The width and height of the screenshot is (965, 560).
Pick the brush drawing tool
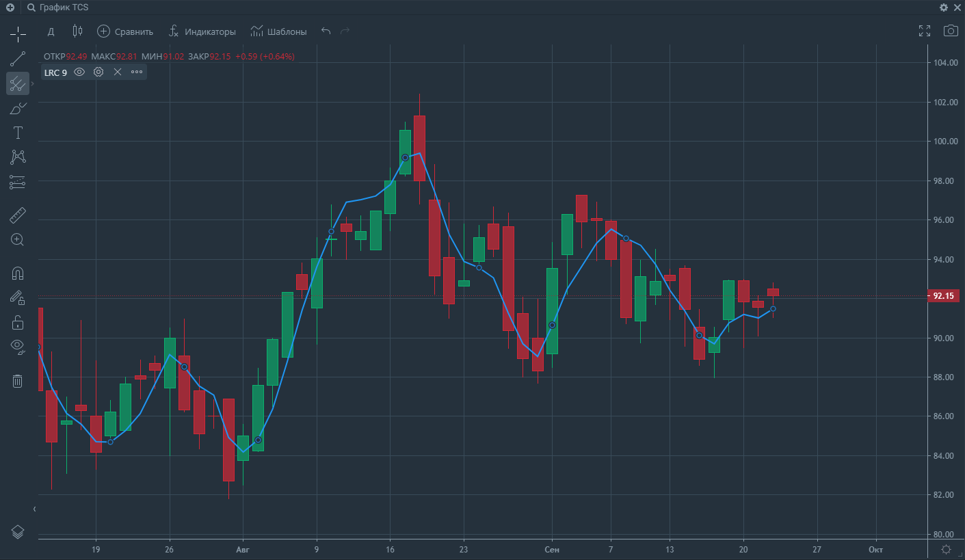click(18, 108)
